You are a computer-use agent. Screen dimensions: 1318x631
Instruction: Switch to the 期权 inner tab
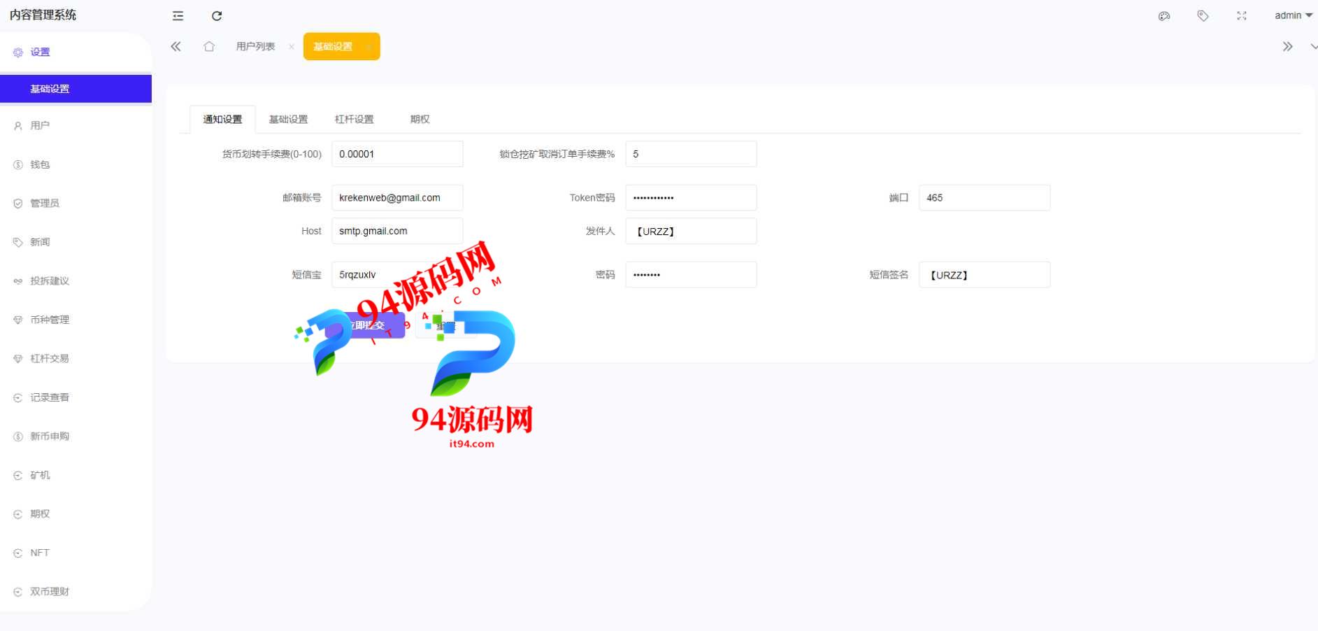pyautogui.click(x=420, y=120)
